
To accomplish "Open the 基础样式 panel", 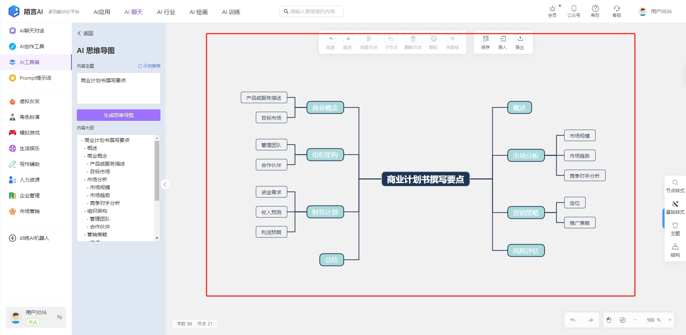I will (x=675, y=207).
